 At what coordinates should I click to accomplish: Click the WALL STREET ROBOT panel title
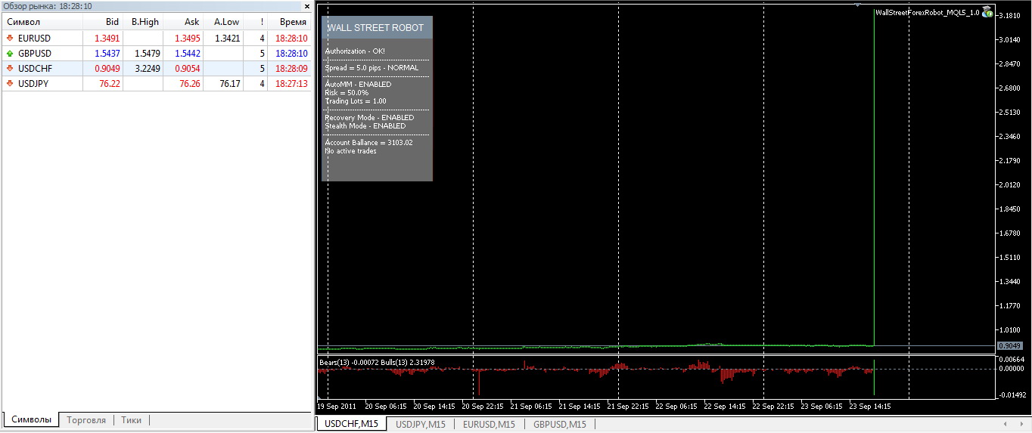pos(375,28)
